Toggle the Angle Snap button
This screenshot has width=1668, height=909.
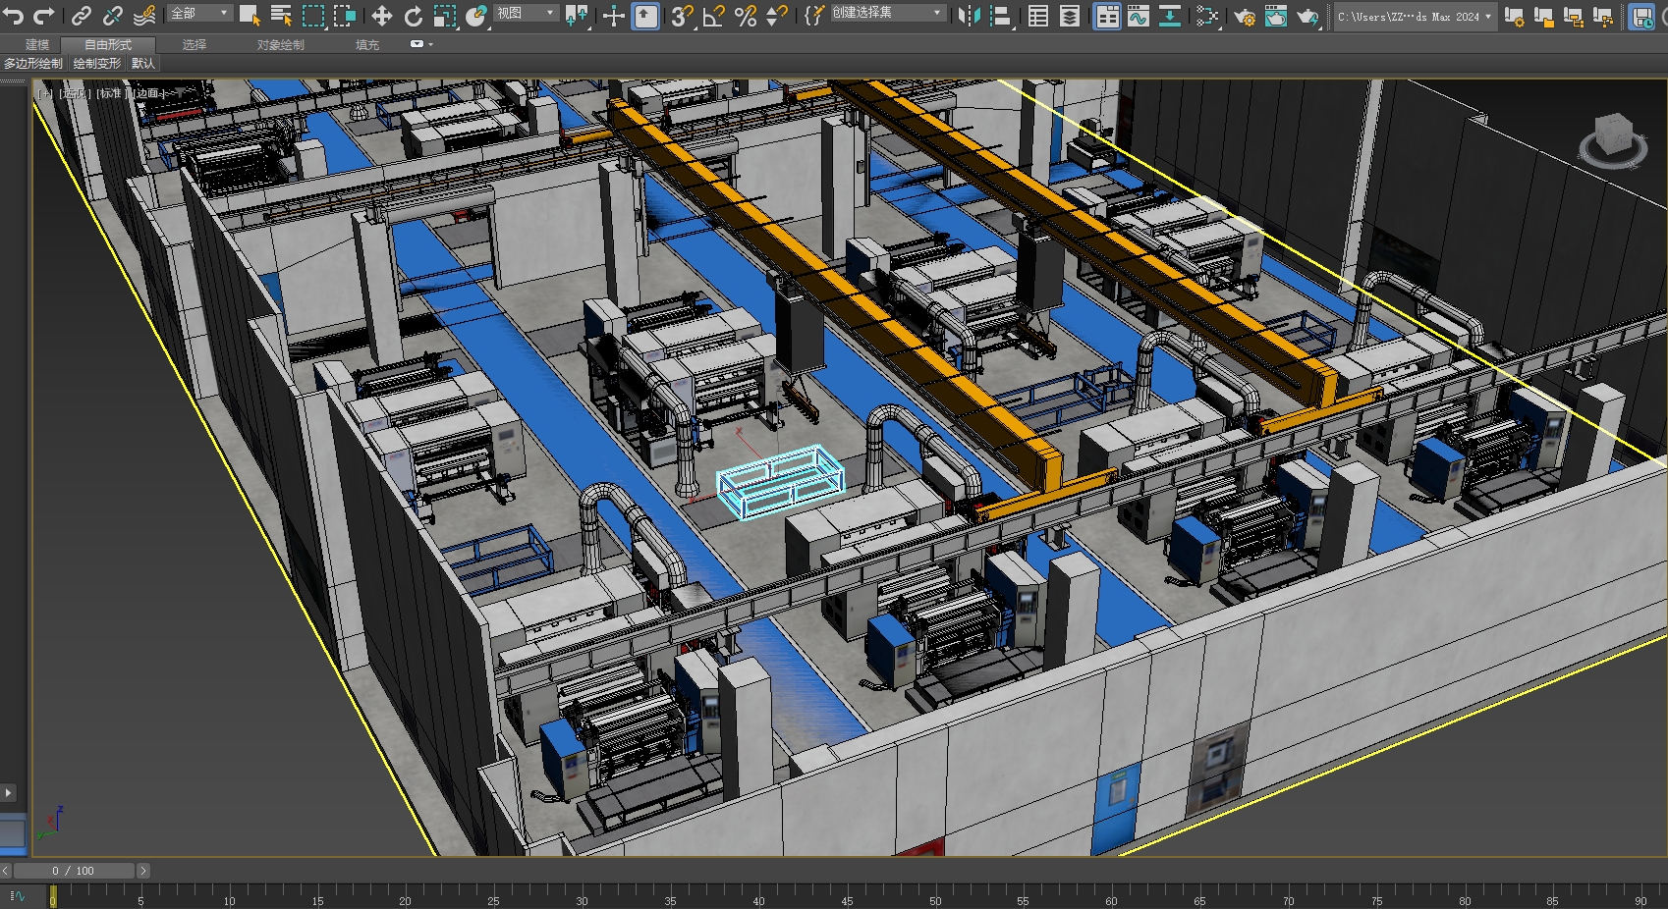pos(714,16)
